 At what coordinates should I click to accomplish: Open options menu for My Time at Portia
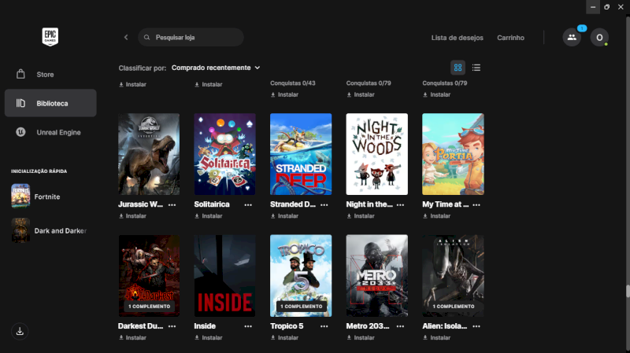[x=476, y=204]
